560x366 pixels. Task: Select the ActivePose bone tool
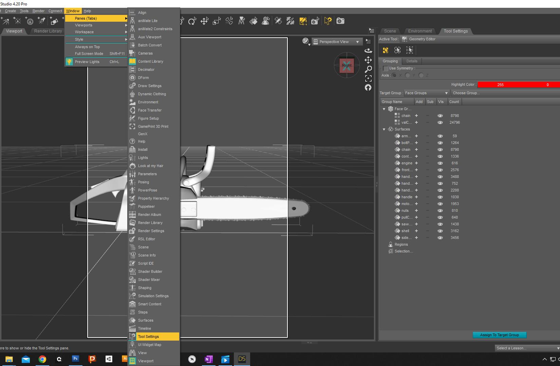click(229, 21)
